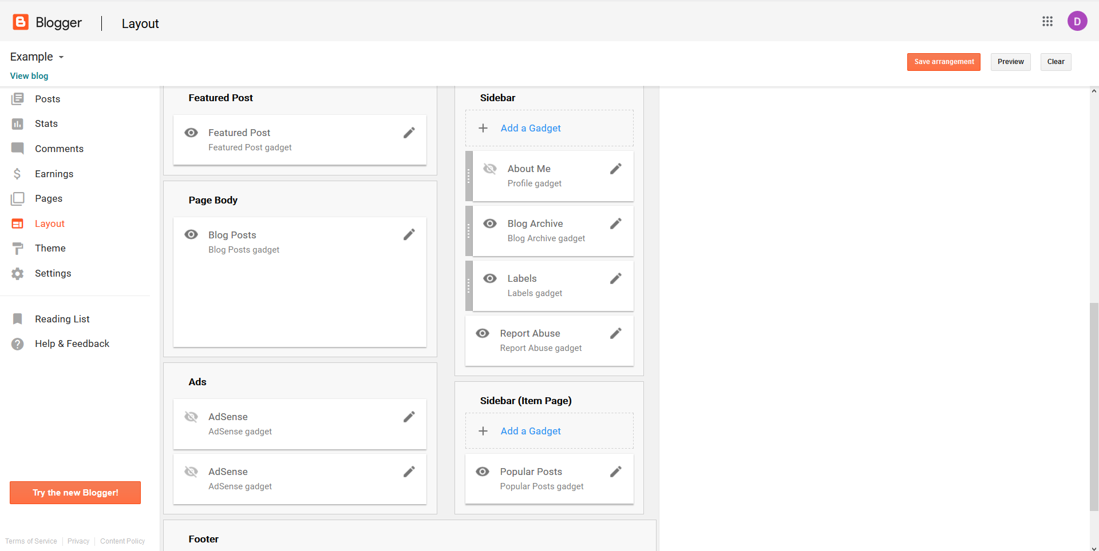This screenshot has width=1099, height=551.
Task: Hide the Popular Posts gadget
Action: (483, 472)
